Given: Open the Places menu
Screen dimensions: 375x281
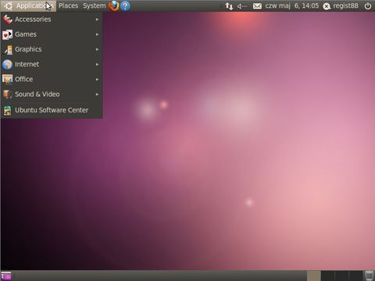Looking at the screenshot, I should pyautogui.click(x=68, y=5).
